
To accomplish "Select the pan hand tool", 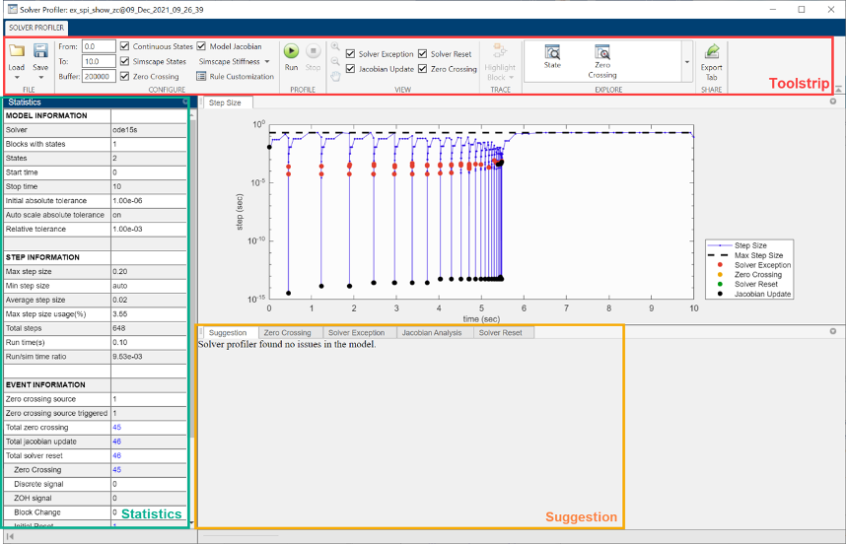I will click(336, 76).
